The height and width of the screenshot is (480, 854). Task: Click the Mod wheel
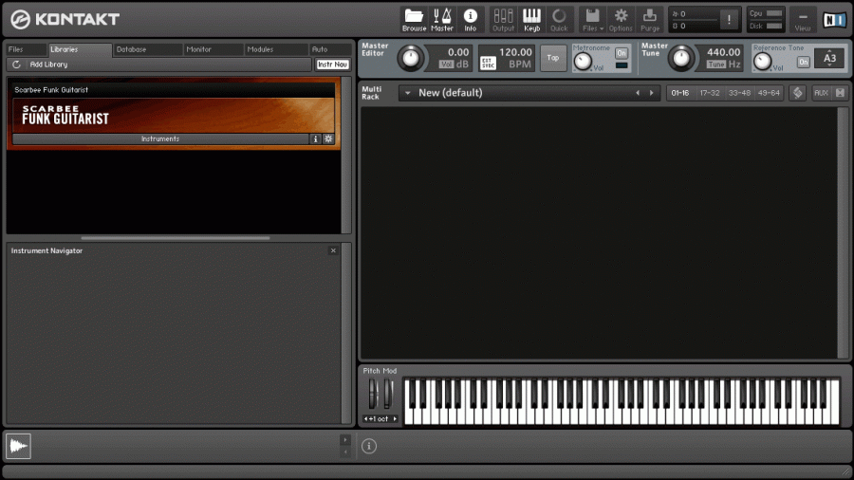point(388,394)
